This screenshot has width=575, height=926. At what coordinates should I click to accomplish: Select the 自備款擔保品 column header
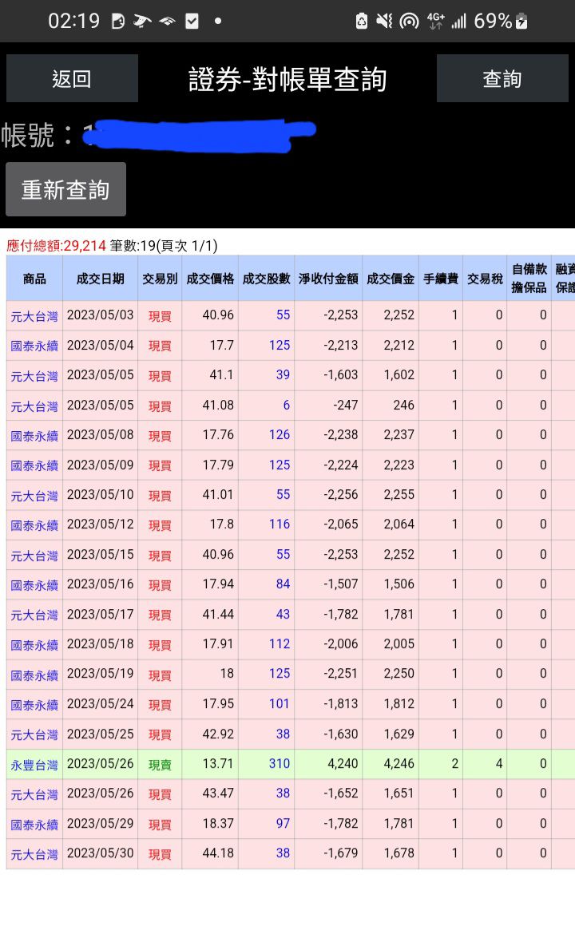[529, 278]
